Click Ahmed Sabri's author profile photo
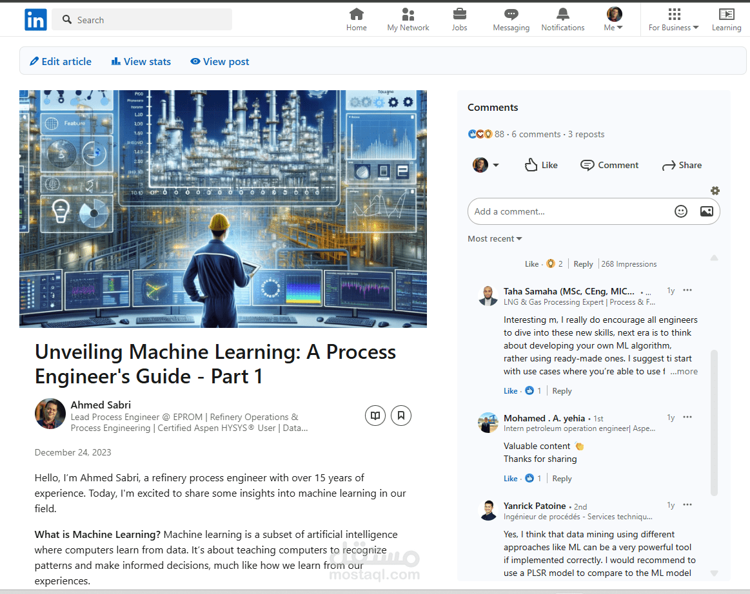This screenshot has width=750, height=594. (50, 414)
